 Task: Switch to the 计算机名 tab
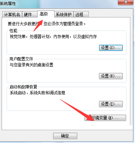point(12,14)
